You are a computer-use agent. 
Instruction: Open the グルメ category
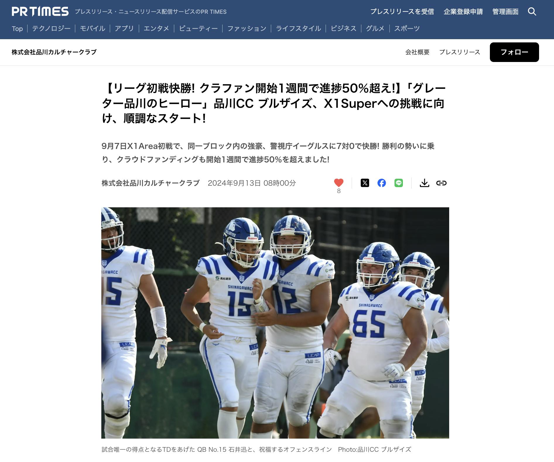pos(375,28)
